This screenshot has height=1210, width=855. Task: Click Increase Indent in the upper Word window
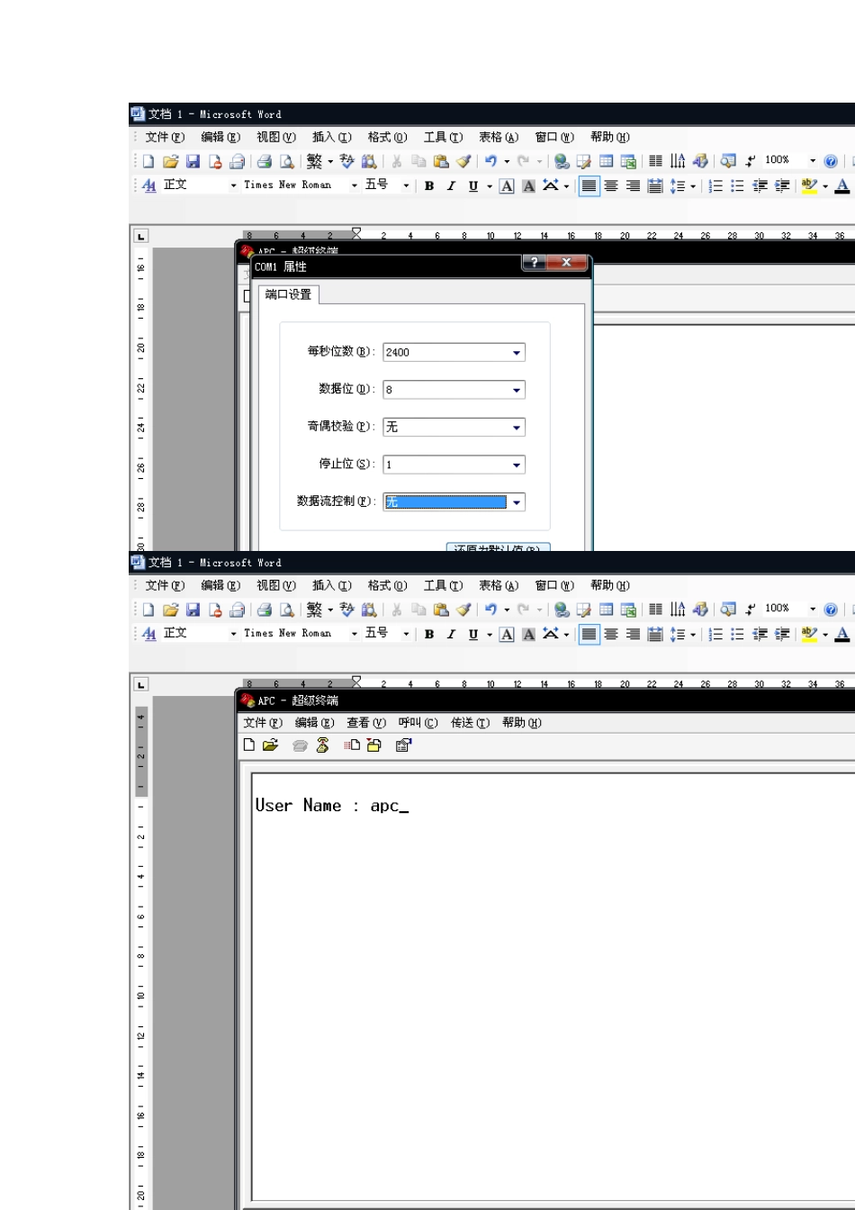[782, 186]
